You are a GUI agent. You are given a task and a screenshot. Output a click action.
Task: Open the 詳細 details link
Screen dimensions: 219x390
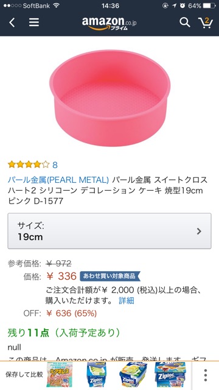coord(127,300)
